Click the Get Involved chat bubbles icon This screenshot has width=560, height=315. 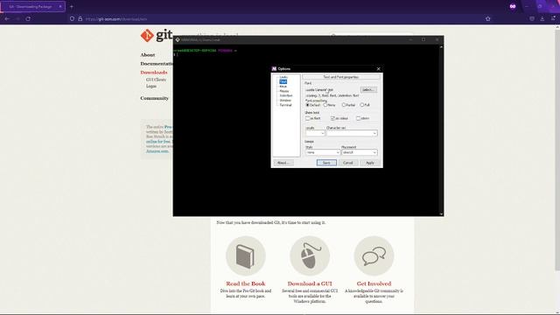[374, 255]
